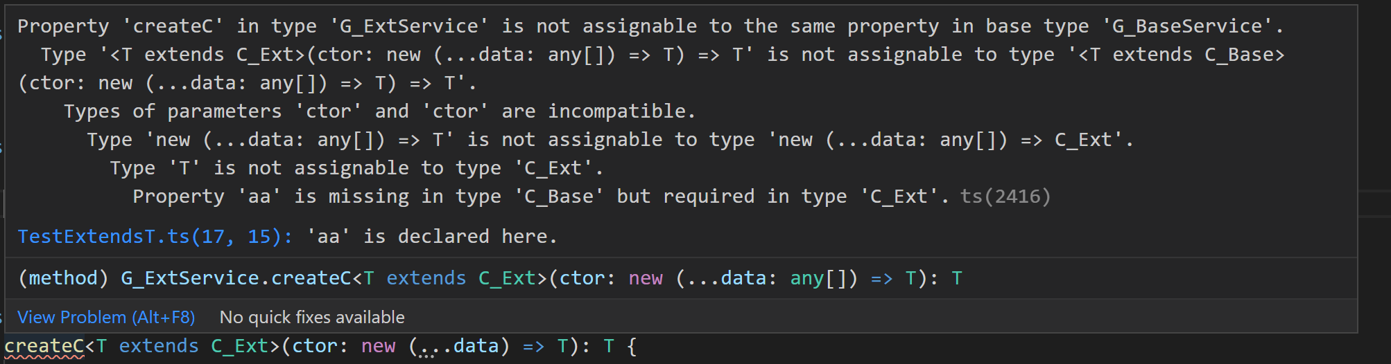1391x364 pixels.
Task: Click the 'extends' keyword in the editor line
Action: [x=159, y=346]
